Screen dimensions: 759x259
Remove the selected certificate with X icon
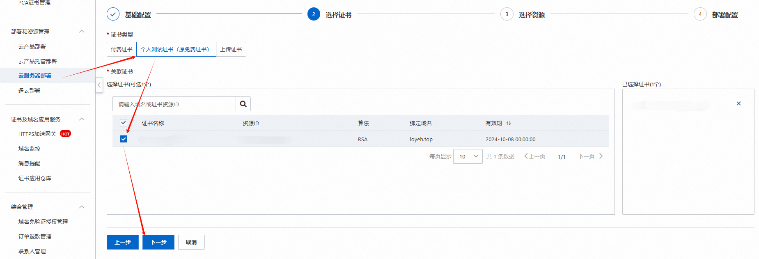738,103
